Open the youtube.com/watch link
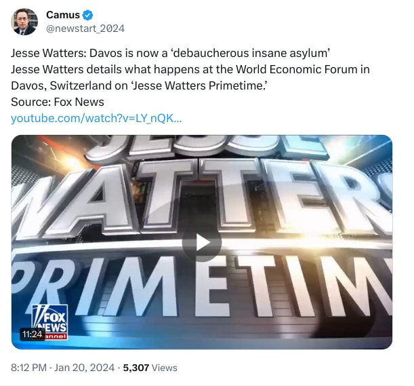The width and height of the screenshot is (414, 386). click(x=96, y=118)
